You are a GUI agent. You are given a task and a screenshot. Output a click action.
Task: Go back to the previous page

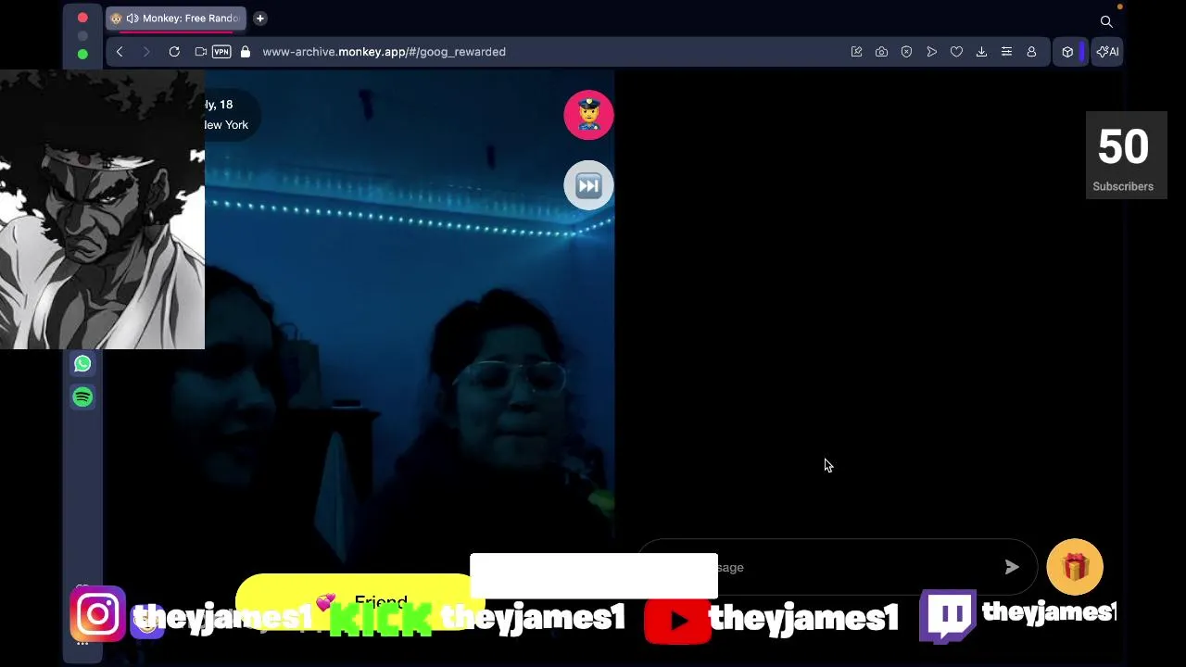(120, 52)
